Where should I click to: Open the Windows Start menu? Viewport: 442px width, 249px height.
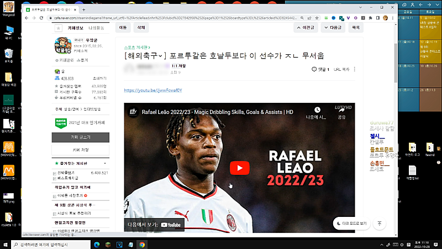pyautogui.click(x=5, y=245)
